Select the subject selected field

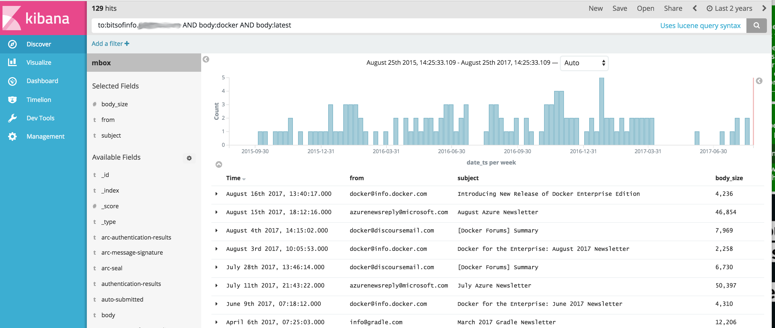tap(111, 135)
